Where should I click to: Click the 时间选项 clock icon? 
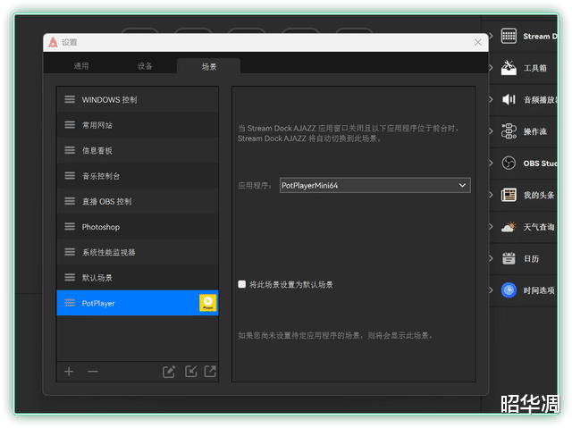[x=509, y=290]
